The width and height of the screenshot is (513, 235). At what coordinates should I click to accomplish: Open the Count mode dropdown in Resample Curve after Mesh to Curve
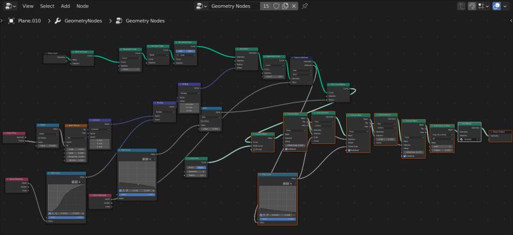(x=130, y=58)
